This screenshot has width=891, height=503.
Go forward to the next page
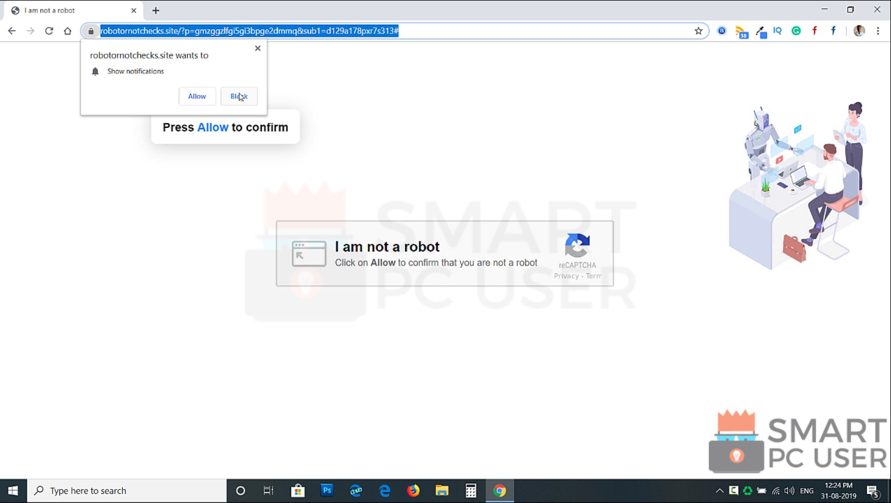pyautogui.click(x=30, y=31)
